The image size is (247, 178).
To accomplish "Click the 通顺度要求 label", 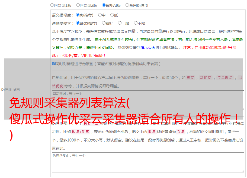I will (x=63, y=23).
